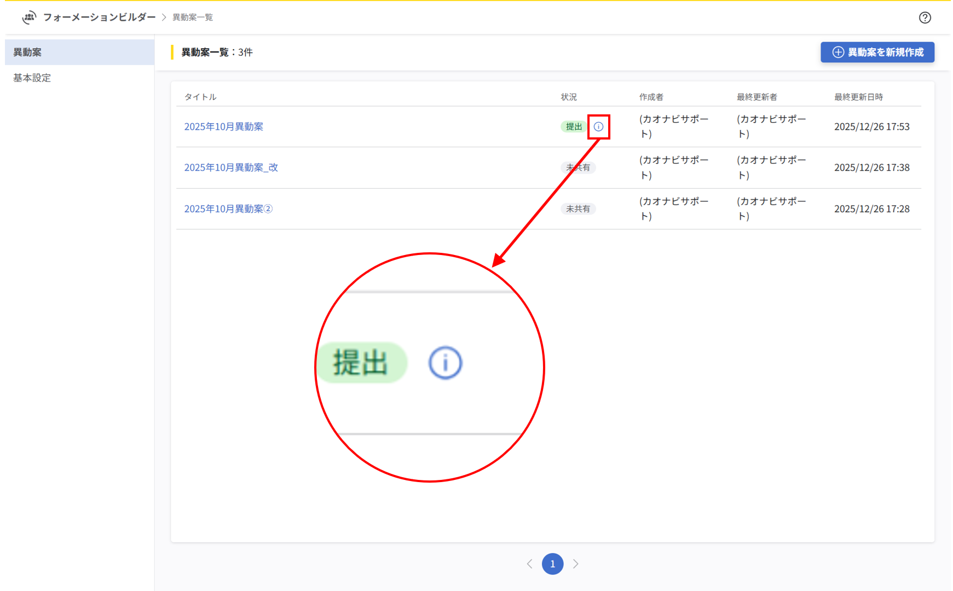This screenshot has width=953, height=591.
Task: Click the 提出 status badge
Action: [574, 126]
